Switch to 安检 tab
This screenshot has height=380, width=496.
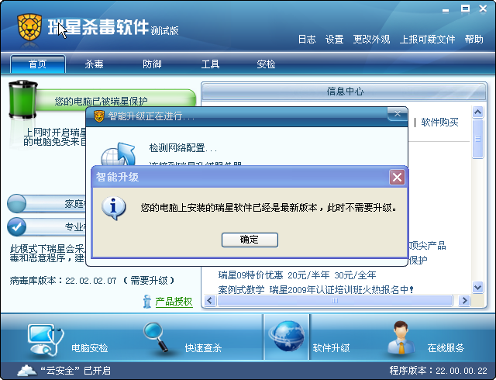[266, 64]
